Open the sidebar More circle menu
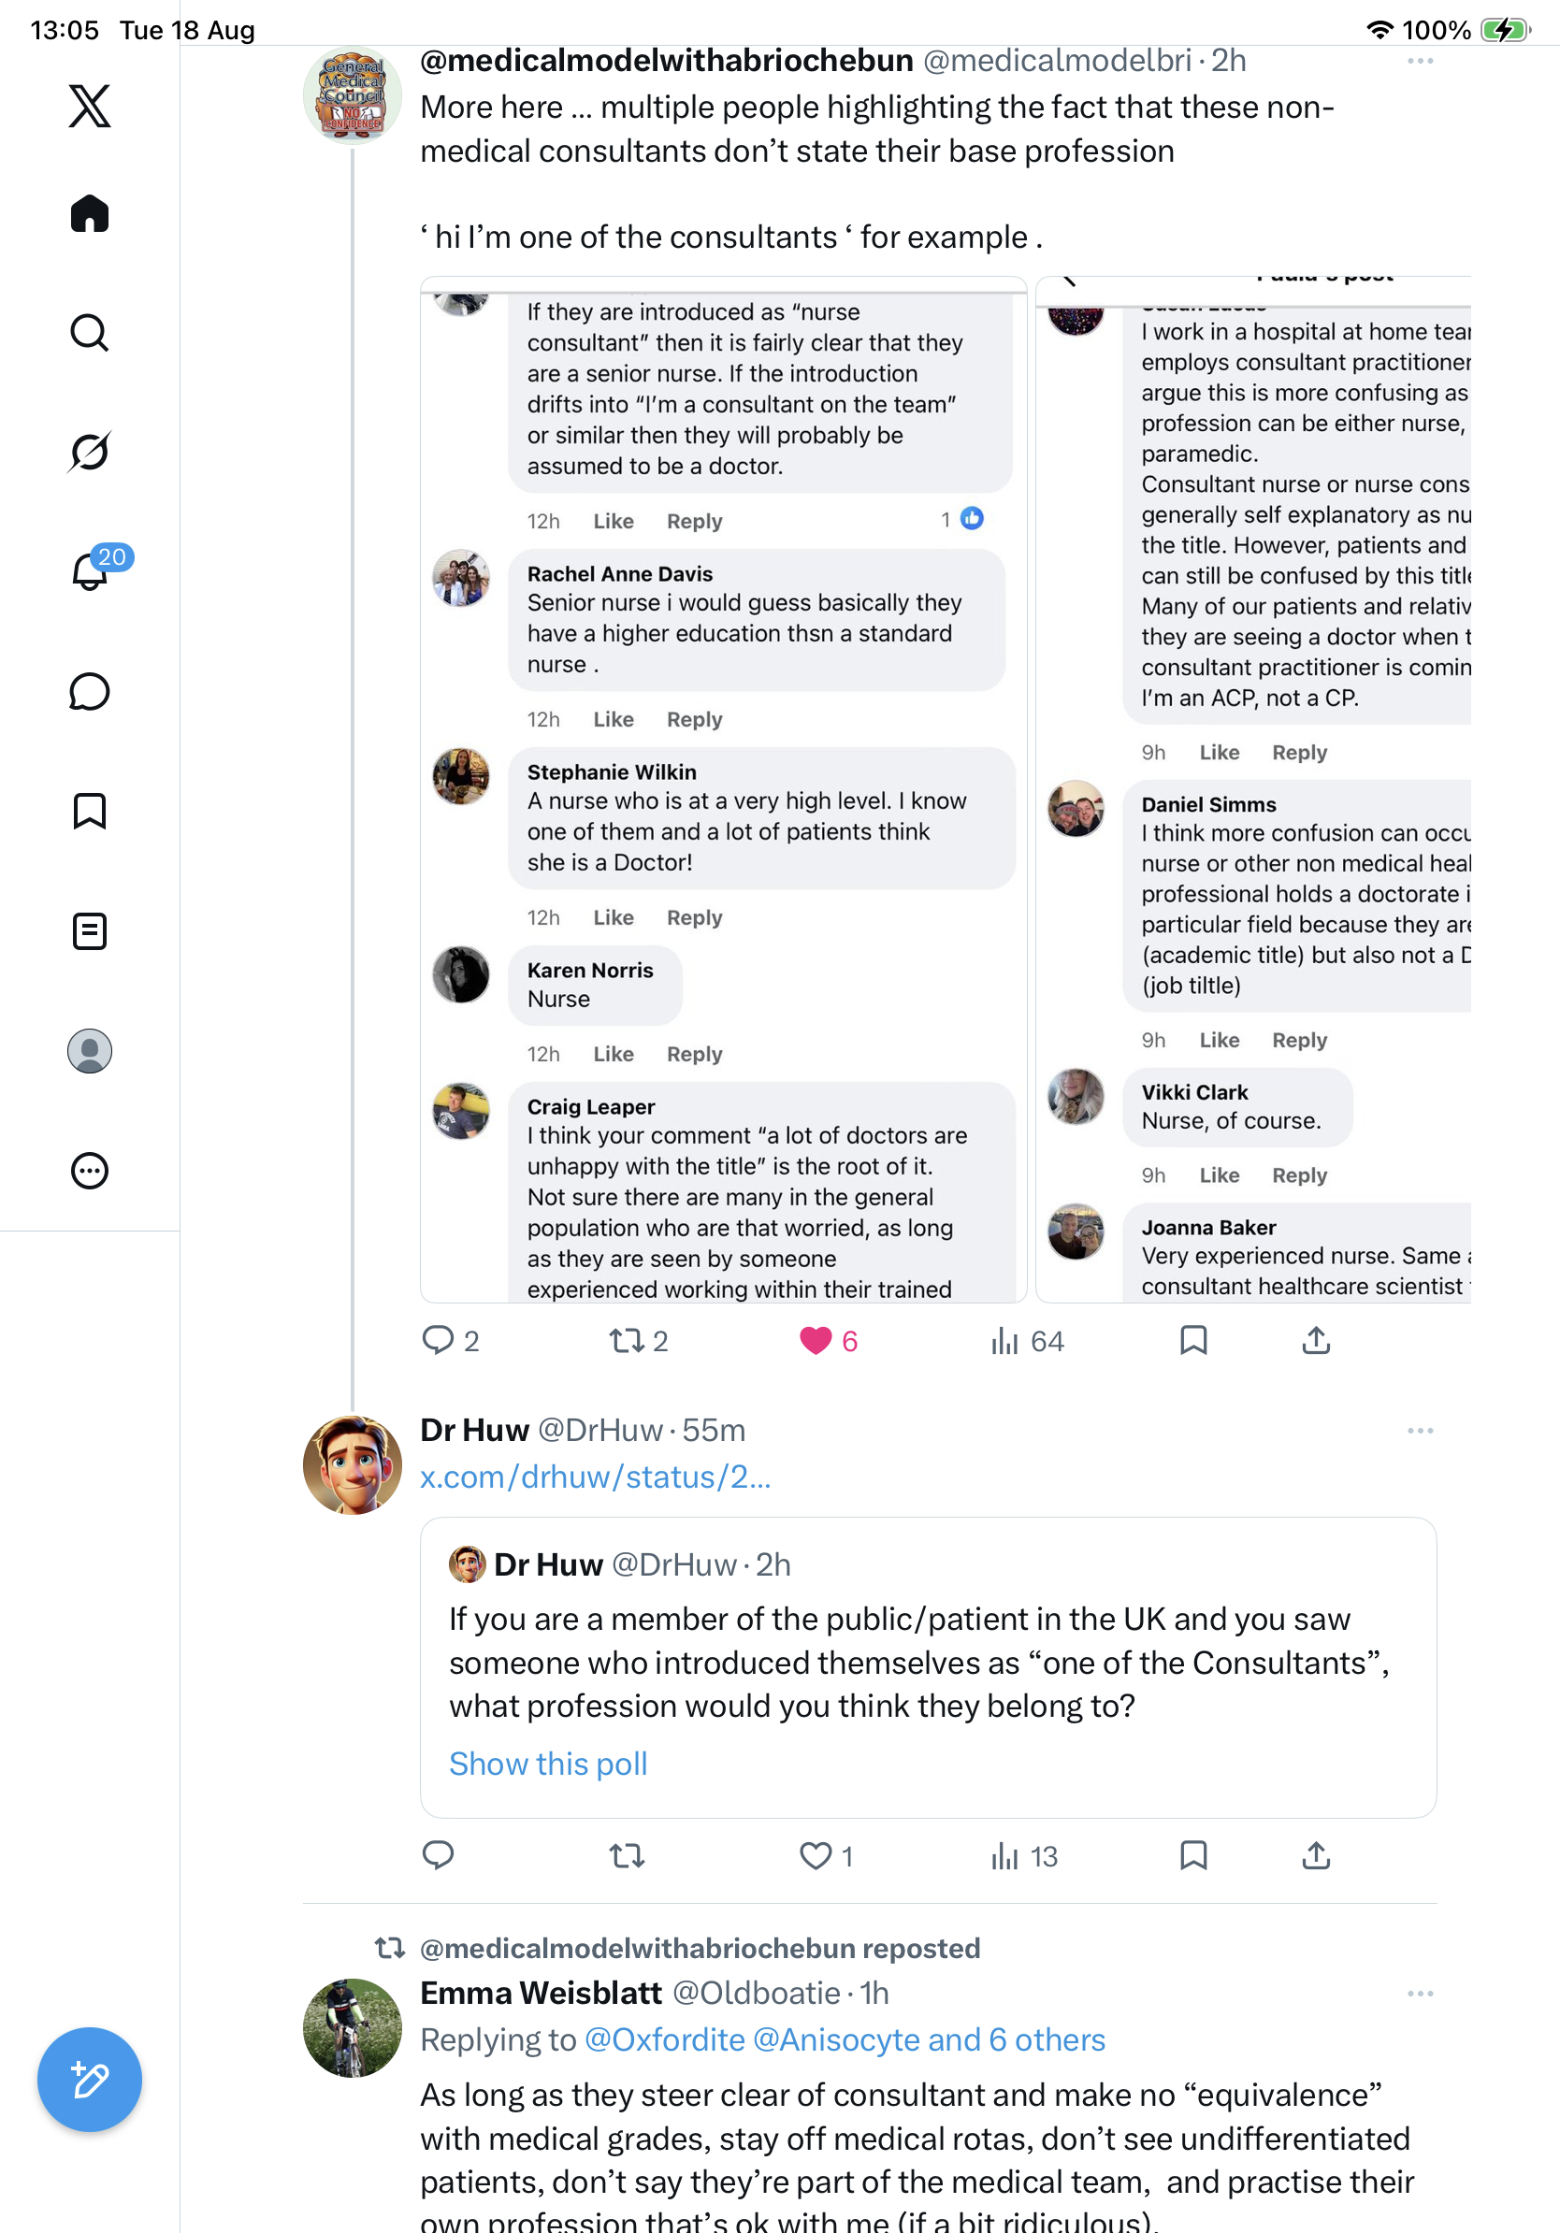Viewport: 1560px width, 2233px height. tap(90, 1171)
